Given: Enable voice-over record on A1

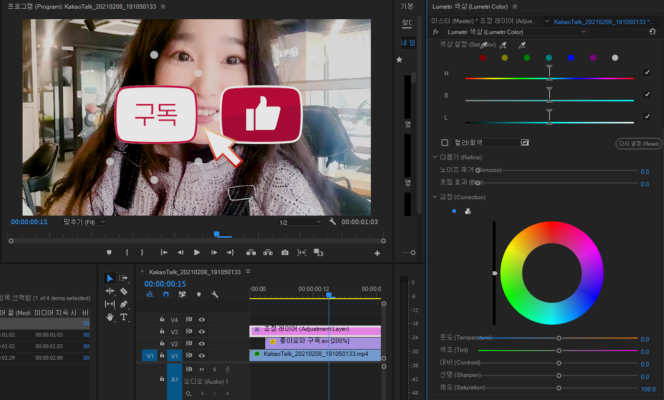Looking at the screenshot, I should [x=227, y=369].
